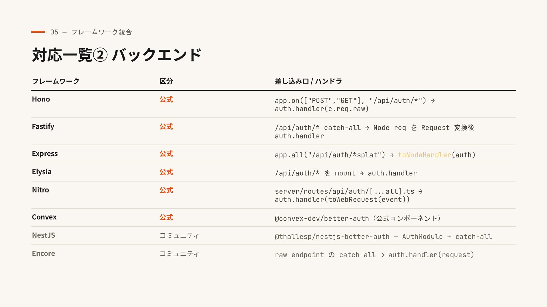
Task: Click the Hono app.on handler code
Action: (355, 105)
